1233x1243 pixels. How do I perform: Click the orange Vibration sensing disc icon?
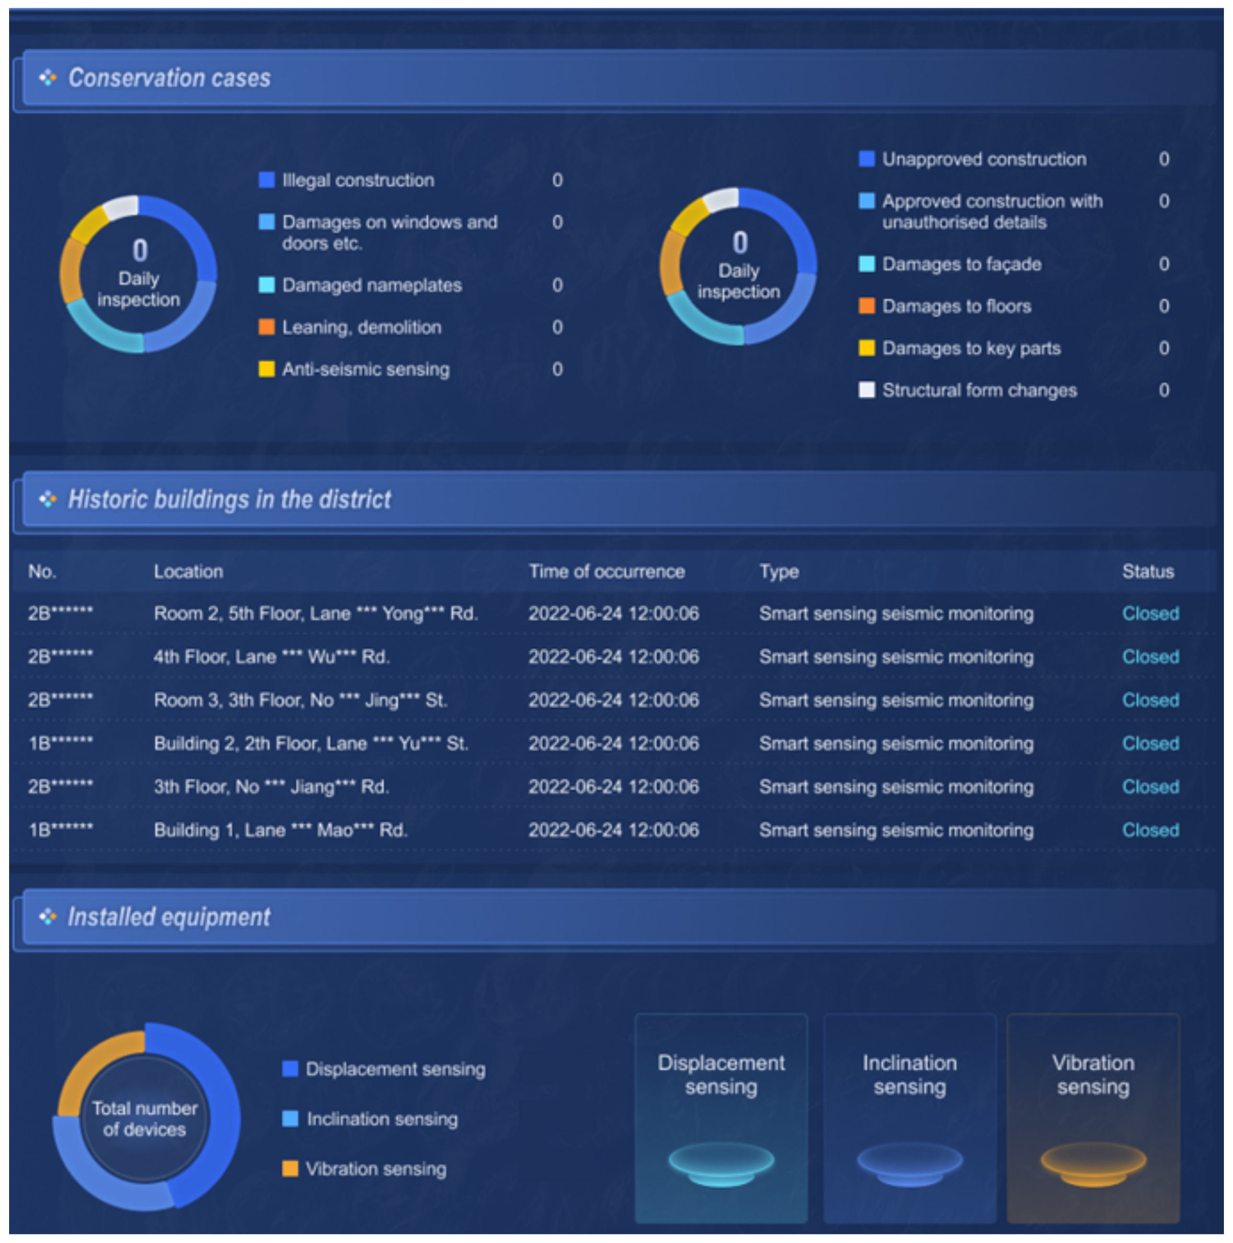pyautogui.click(x=1093, y=1163)
